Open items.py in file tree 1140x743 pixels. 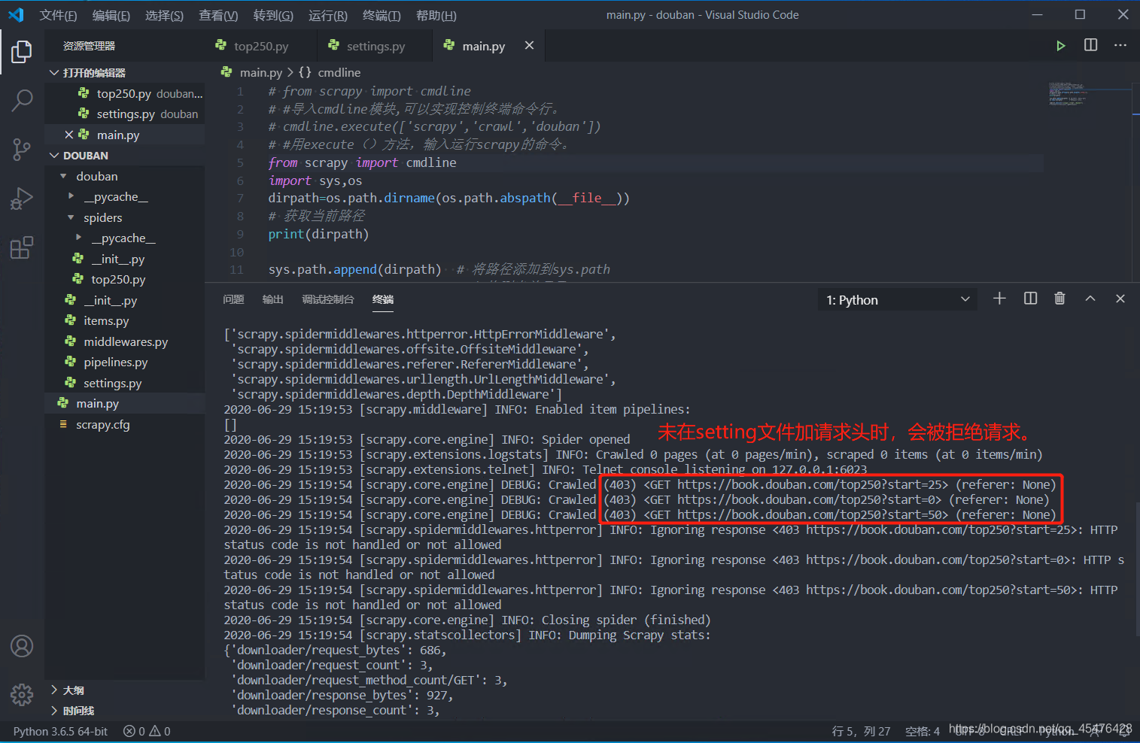coord(125,320)
